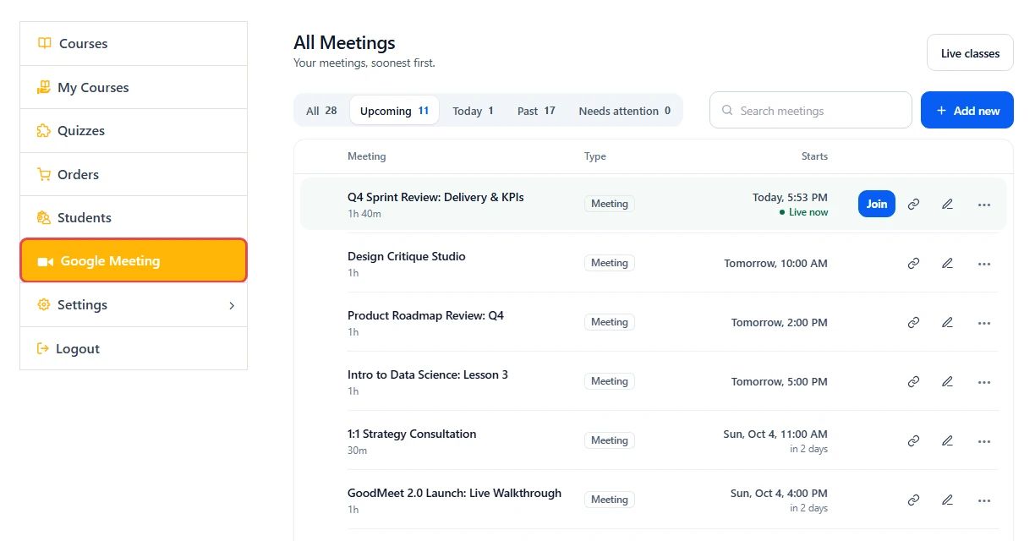Open more options for Q4 Sprint Review

983,204
